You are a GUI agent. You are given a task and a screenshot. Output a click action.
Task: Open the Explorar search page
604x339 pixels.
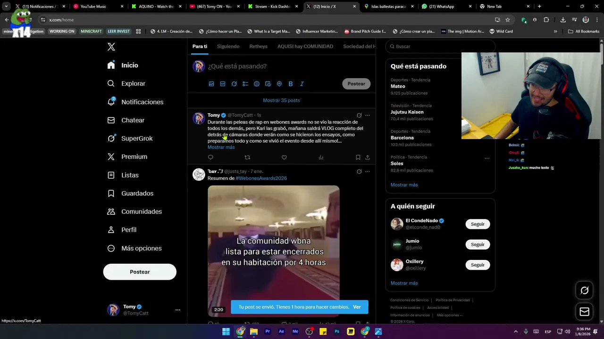(x=126, y=83)
